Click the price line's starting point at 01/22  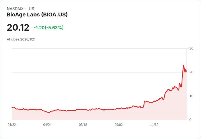[12, 107]
